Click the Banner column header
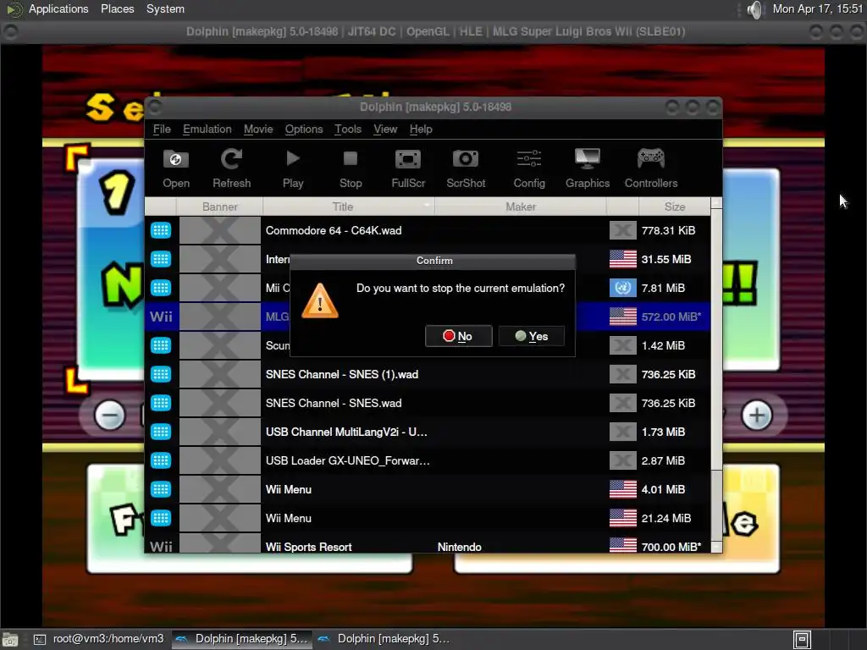This screenshot has height=650, width=867. coord(219,207)
